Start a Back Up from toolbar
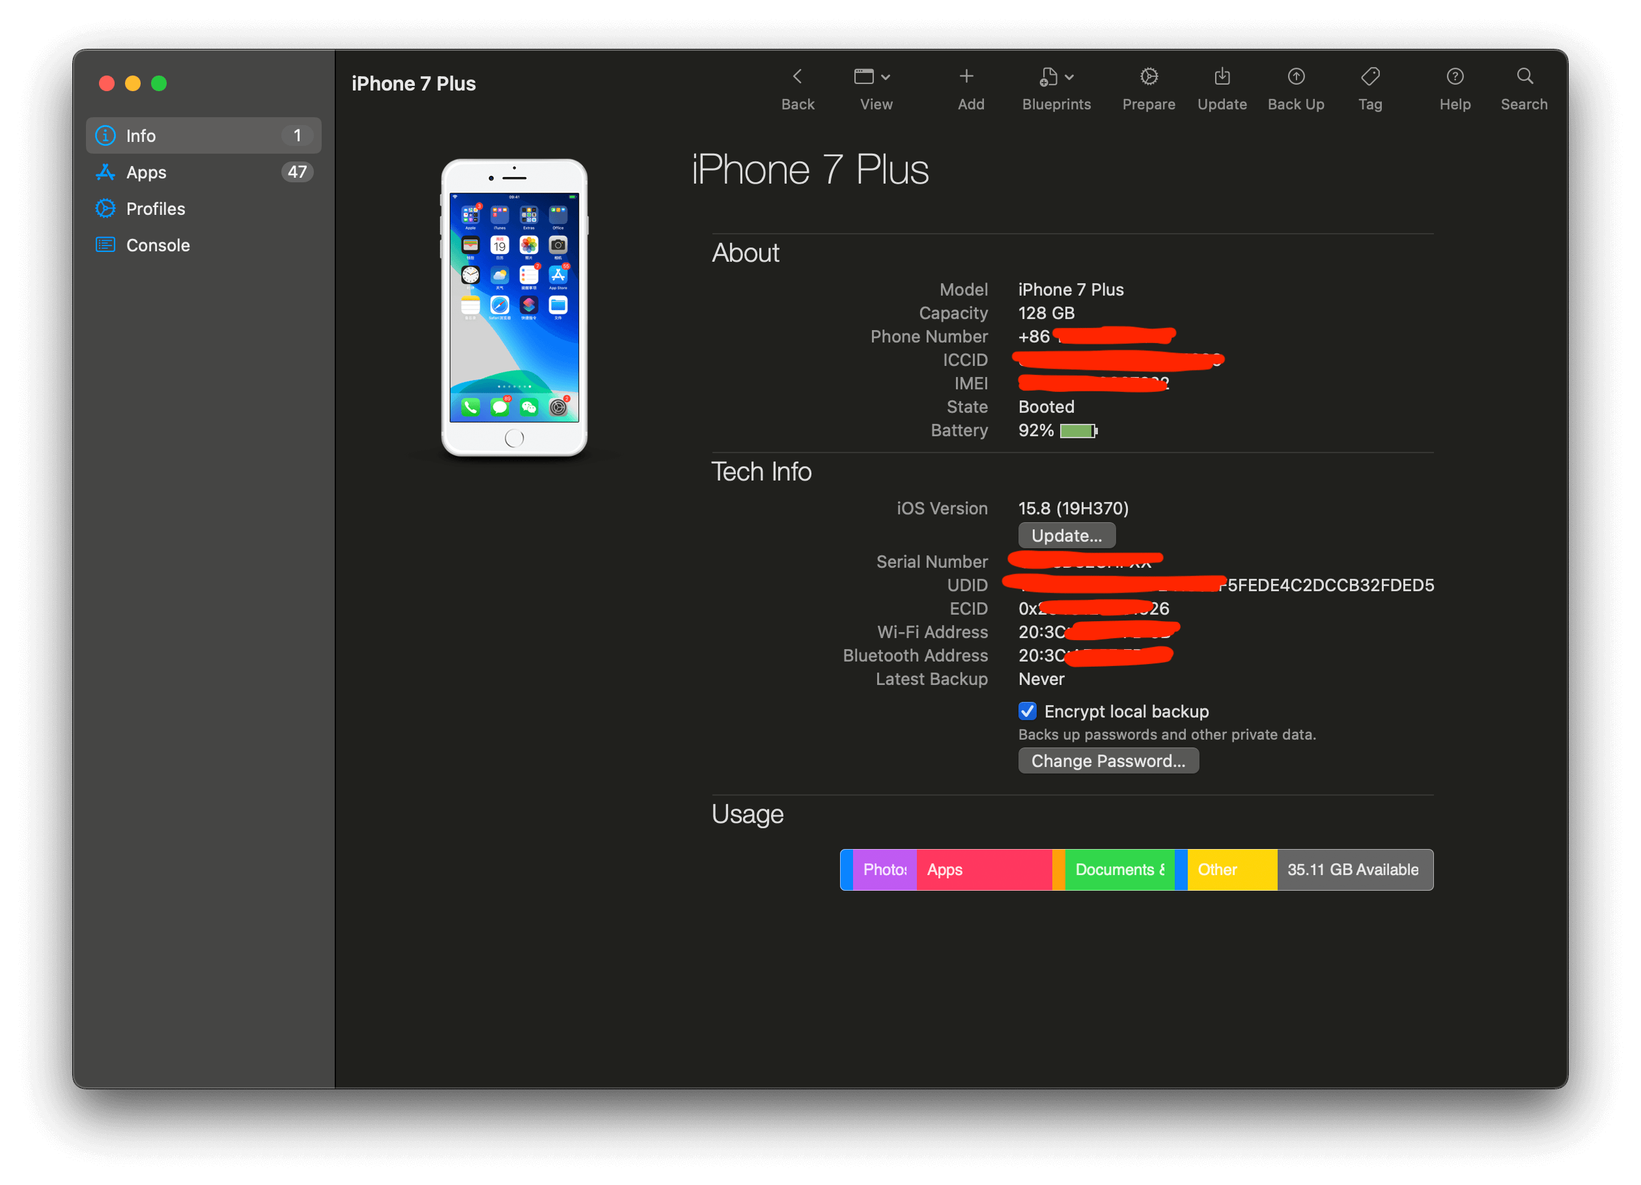 (1296, 77)
